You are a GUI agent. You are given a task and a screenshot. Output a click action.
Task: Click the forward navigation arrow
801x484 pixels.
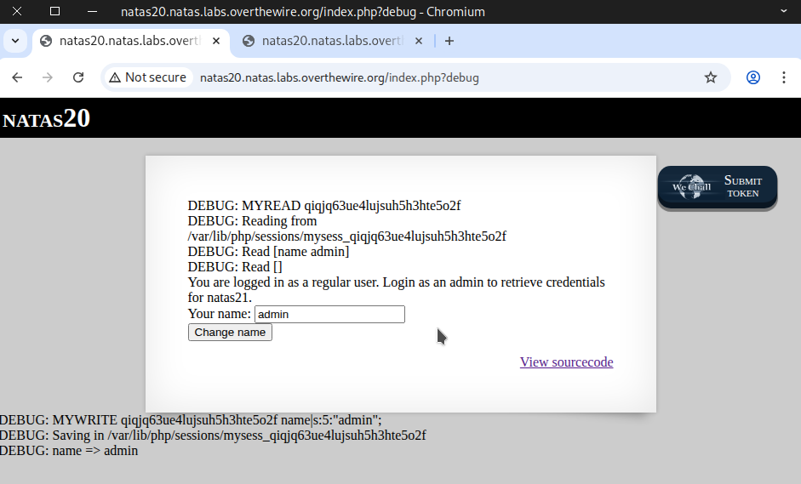tap(48, 77)
